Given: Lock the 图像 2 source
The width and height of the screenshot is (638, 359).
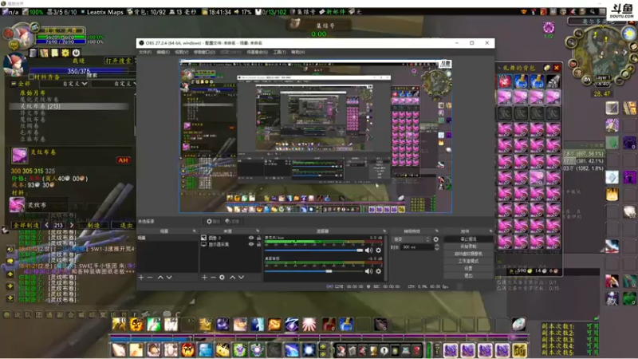Looking at the screenshot, I should [258, 238].
